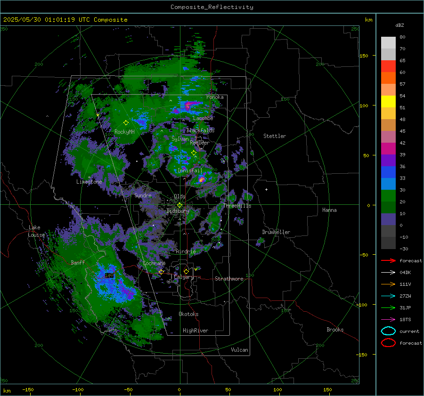Click the Limestone label on map

pyautogui.click(x=89, y=182)
